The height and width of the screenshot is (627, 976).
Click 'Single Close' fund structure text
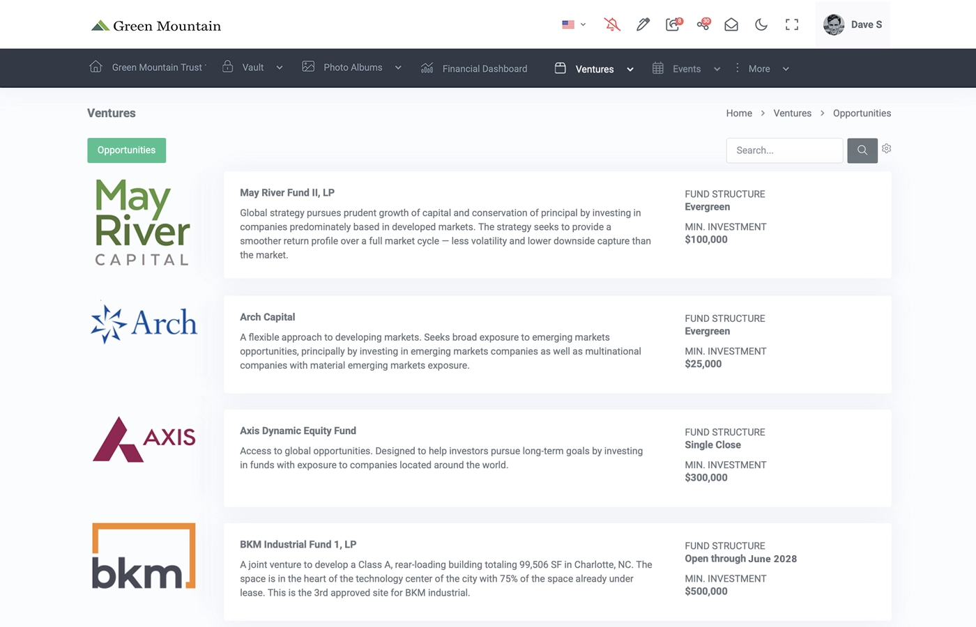click(712, 444)
